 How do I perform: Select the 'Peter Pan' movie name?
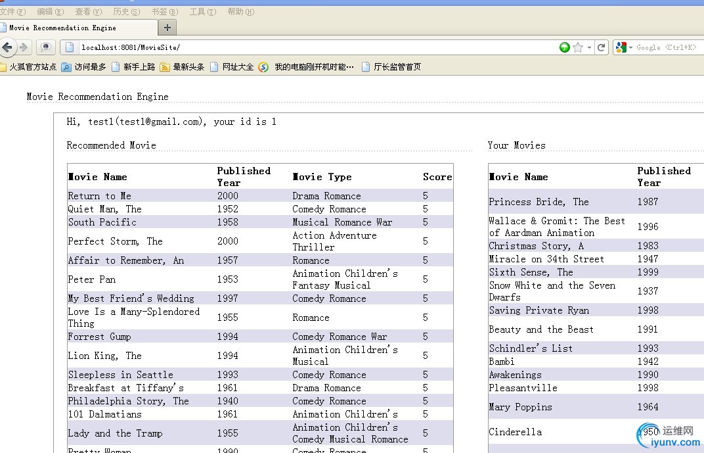coord(91,279)
